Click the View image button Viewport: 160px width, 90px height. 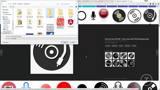coord(114,46)
